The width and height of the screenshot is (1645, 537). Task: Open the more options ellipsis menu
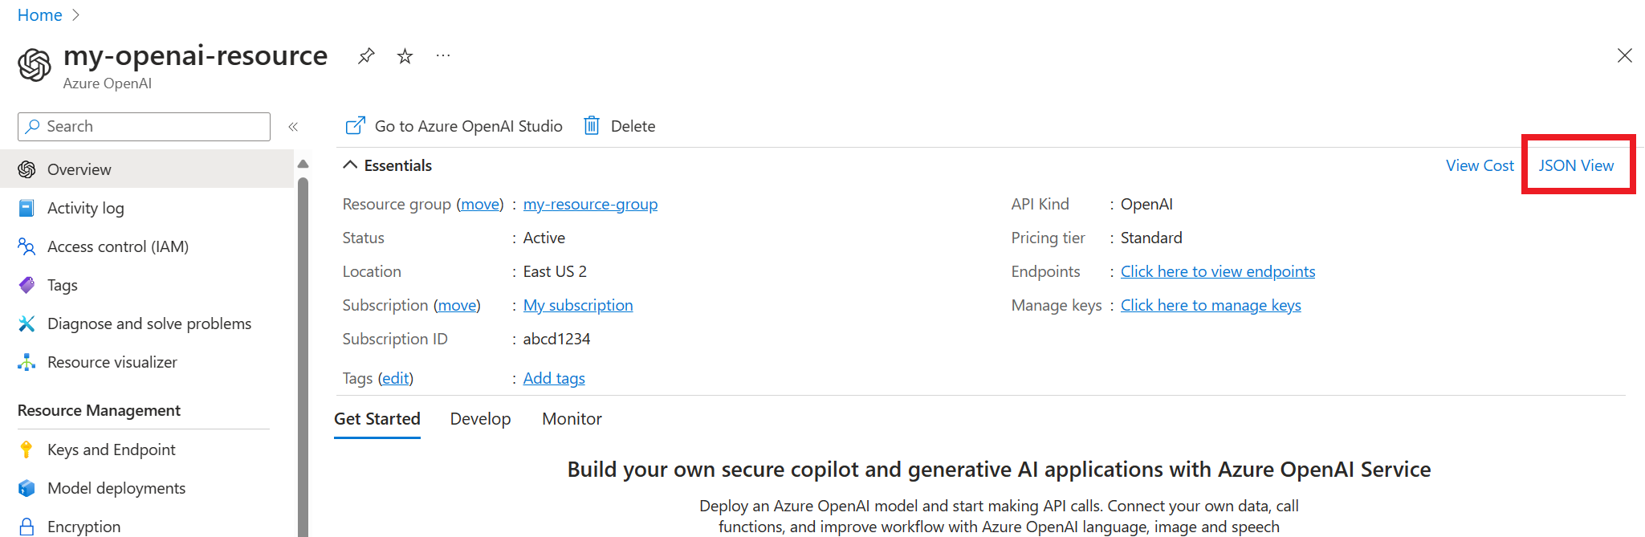click(443, 55)
